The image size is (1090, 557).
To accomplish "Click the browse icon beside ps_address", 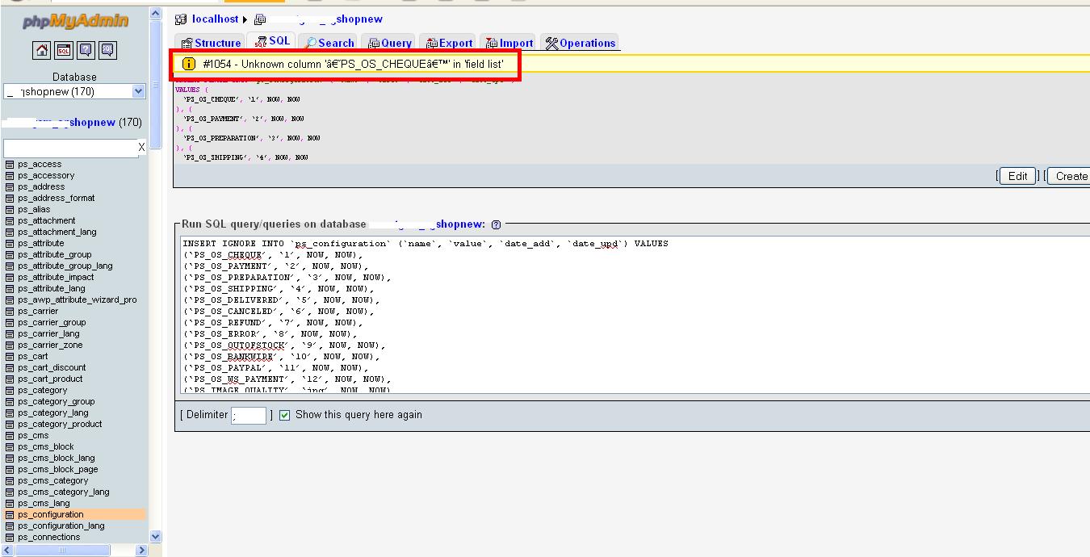I will (x=10, y=186).
